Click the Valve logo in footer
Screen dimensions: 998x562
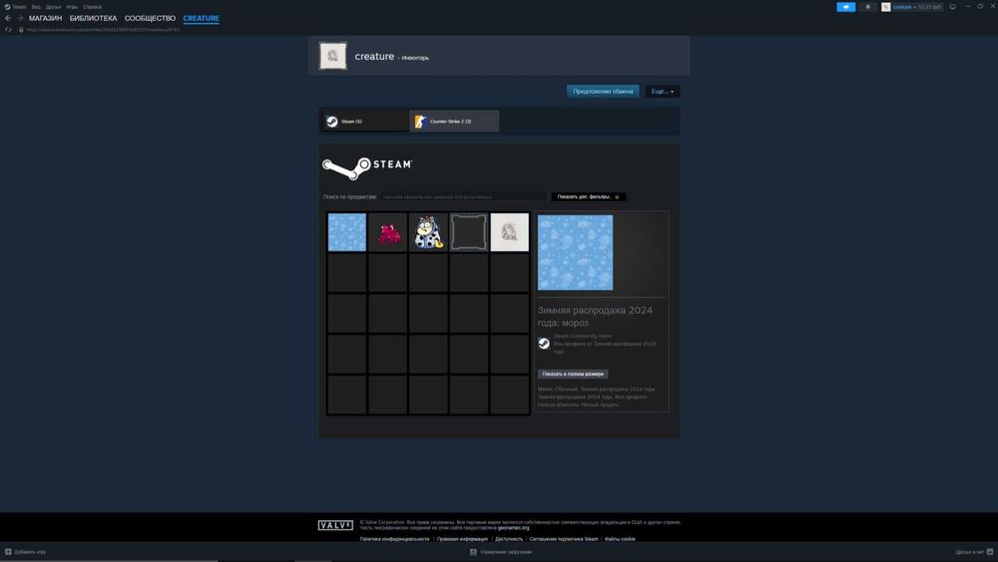click(335, 525)
